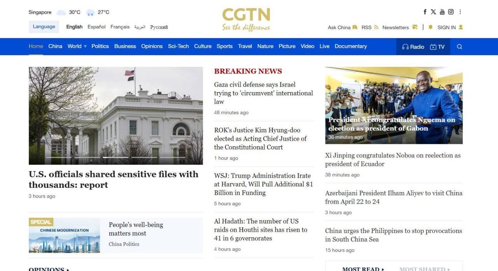Open CGTN's Facebook page icon
Image resolution: width=498 pixels, height=271 pixels.
pyautogui.click(x=425, y=12)
